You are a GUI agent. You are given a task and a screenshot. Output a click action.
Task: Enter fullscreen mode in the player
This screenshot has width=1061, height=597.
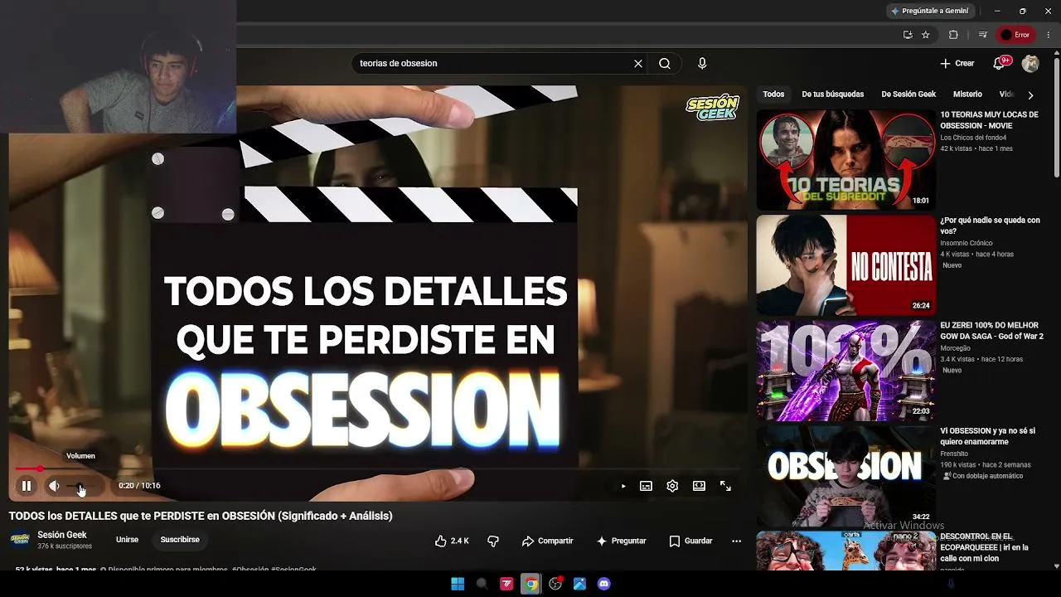(x=725, y=486)
